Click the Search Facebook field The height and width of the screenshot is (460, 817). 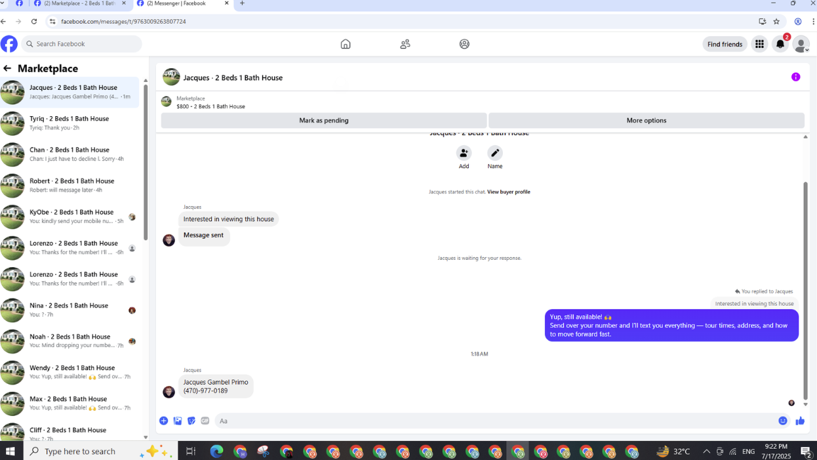pyautogui.click(x=82, y=44)
